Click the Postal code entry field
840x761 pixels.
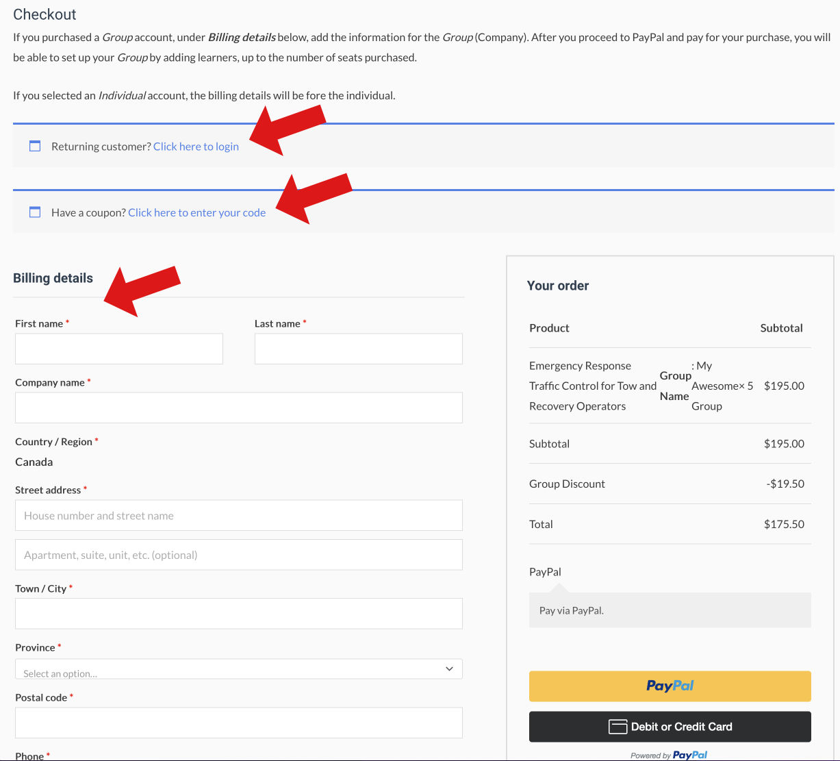click(238, 722)
